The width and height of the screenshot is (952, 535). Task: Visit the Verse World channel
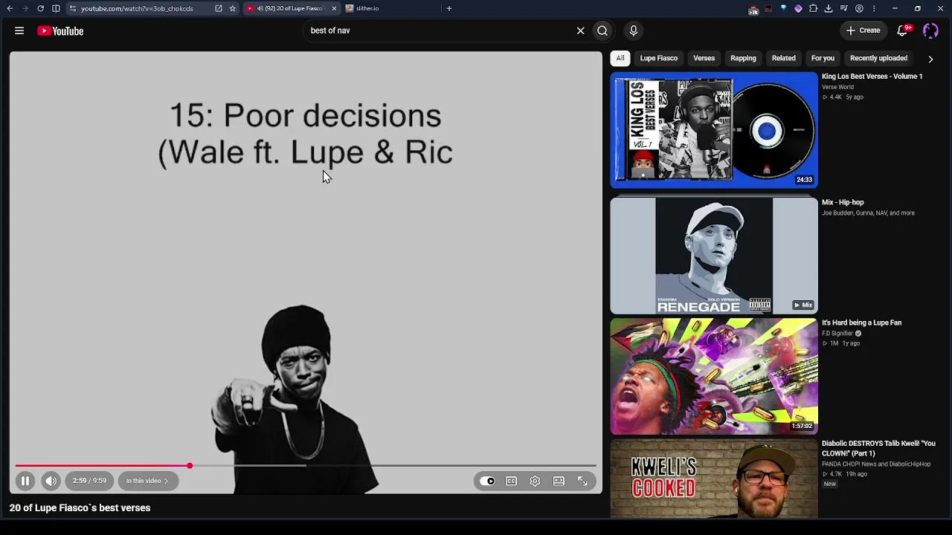pos(837,87)
